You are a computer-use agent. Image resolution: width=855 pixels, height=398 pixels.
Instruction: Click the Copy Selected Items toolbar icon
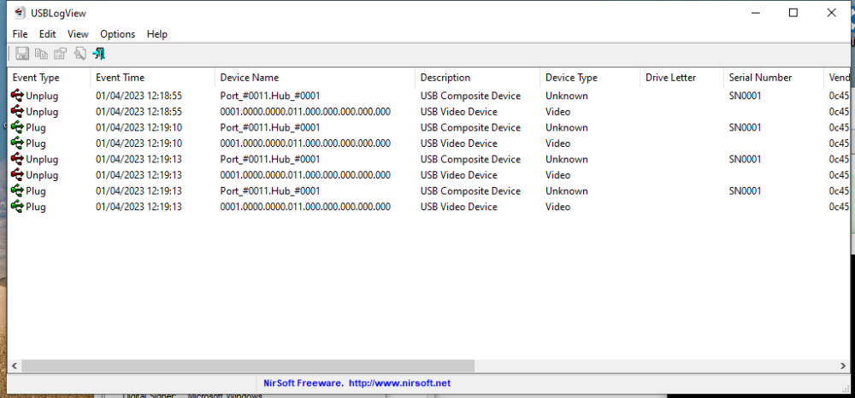click(x=41, y=54)
